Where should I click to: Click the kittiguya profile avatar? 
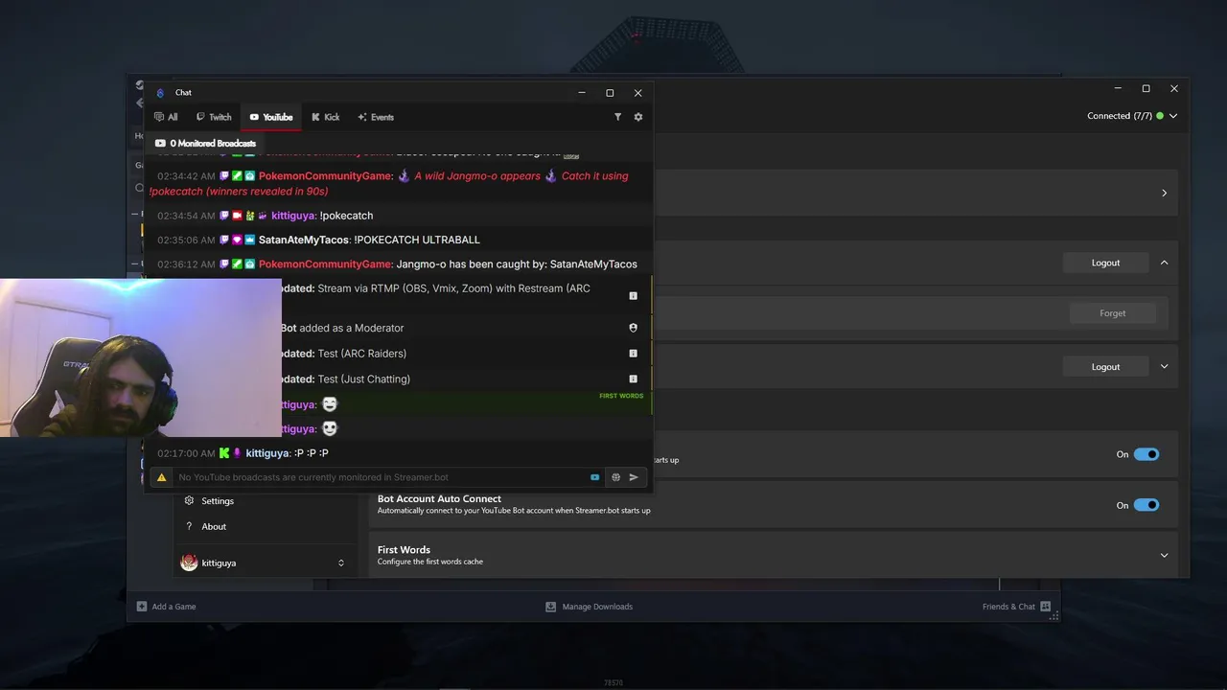(x=189, y=563)
